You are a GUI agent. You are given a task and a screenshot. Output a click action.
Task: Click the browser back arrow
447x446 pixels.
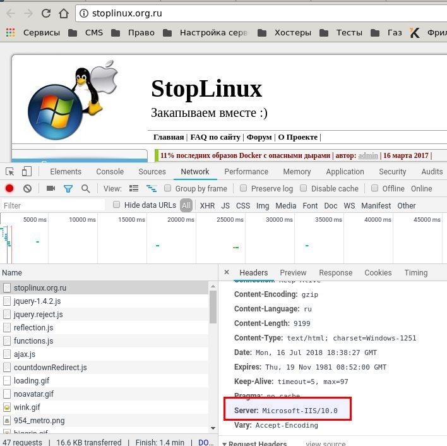[x=11, y=13]
